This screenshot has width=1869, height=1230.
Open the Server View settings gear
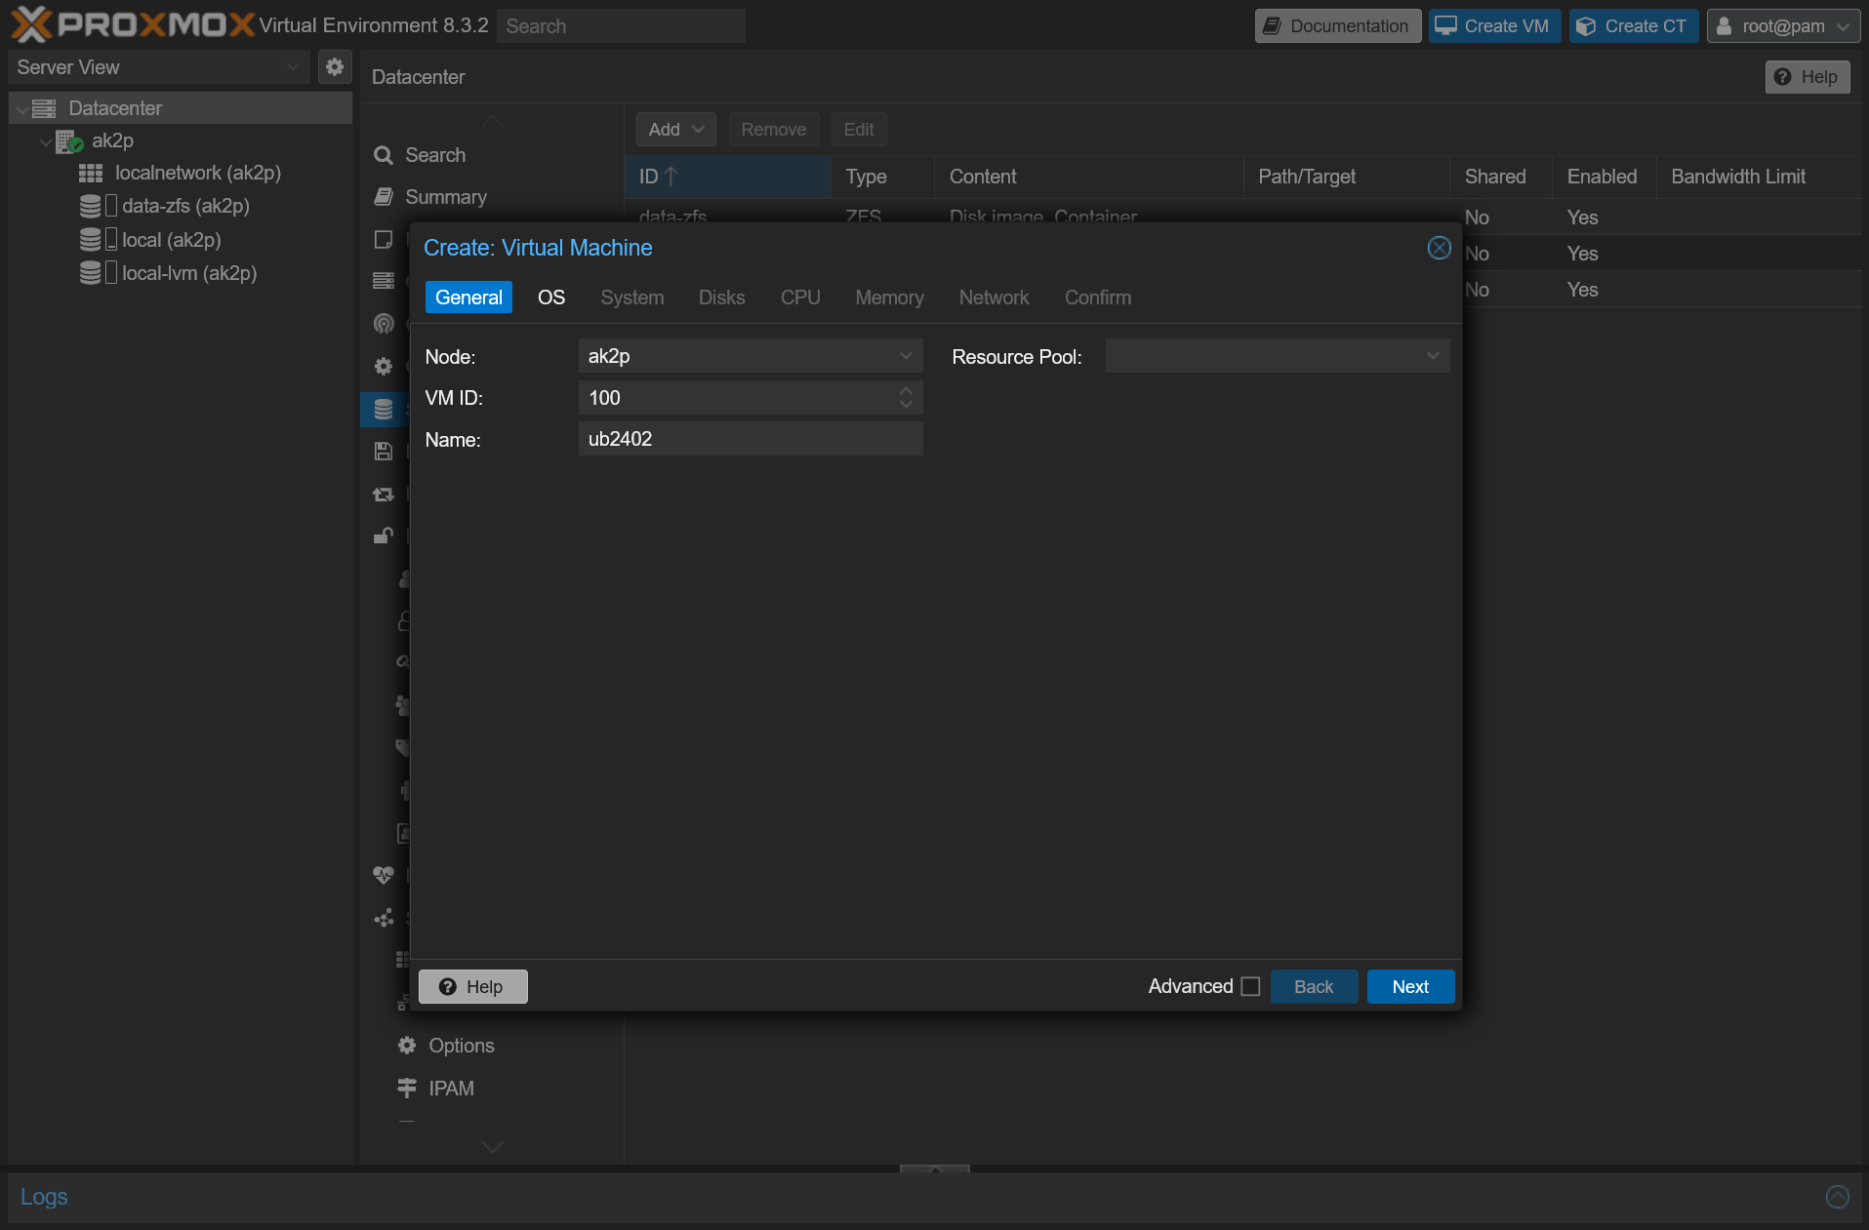[x=335, y=66]
